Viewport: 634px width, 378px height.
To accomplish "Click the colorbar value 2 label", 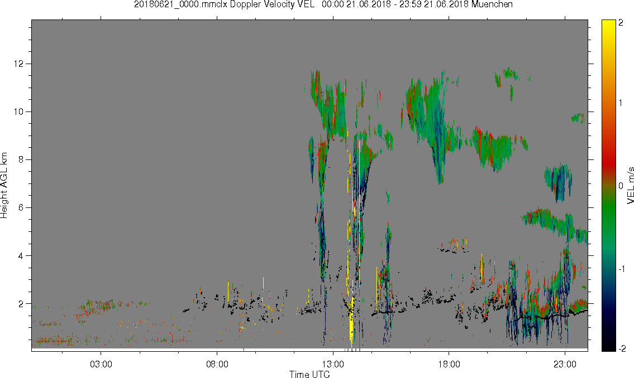I will (x=621, y=23).
